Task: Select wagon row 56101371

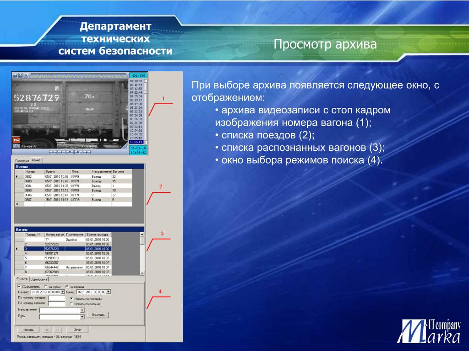Action: click(63, 253)
